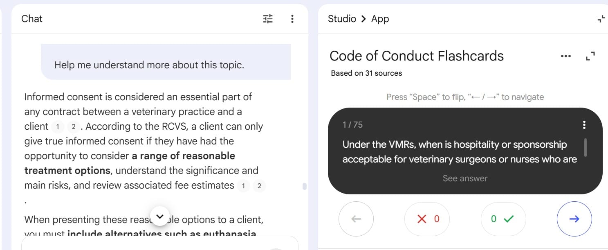
Task: Open citation 2 after the word client
Action: [73, 127]
